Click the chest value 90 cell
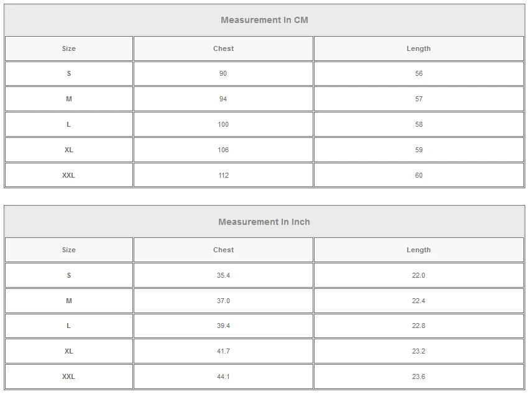529x397 pixels. point(223,73)
